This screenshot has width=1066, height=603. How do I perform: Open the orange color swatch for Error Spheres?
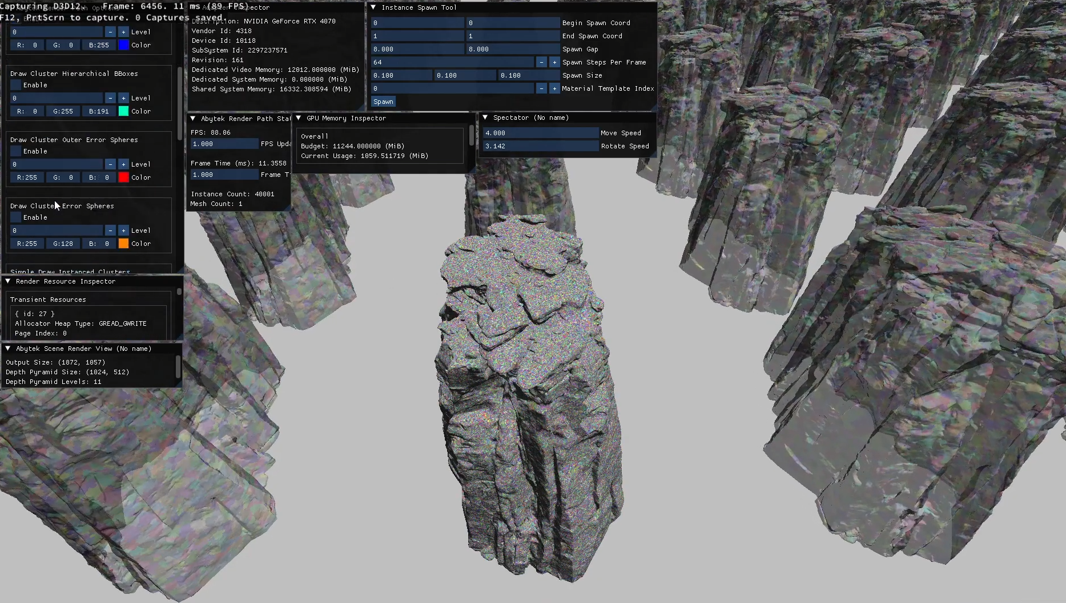(x=123, y=244)
